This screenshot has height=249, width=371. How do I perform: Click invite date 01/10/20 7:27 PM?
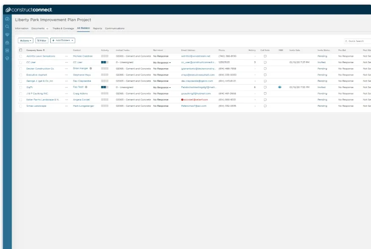click(x=300, y=62)
